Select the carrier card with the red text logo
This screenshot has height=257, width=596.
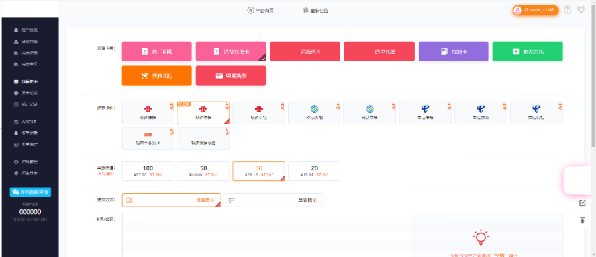(148, 138)
